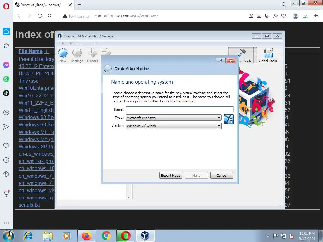Open Opera sidebar home icon
The image size is (323, 242).
click(x=6, y=32)
